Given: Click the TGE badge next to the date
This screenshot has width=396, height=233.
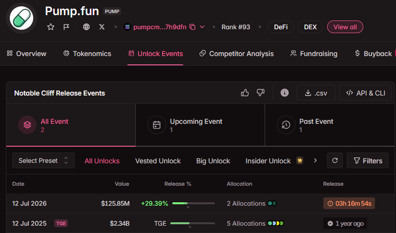Looking at the screenshot, I should click(61, 224).
